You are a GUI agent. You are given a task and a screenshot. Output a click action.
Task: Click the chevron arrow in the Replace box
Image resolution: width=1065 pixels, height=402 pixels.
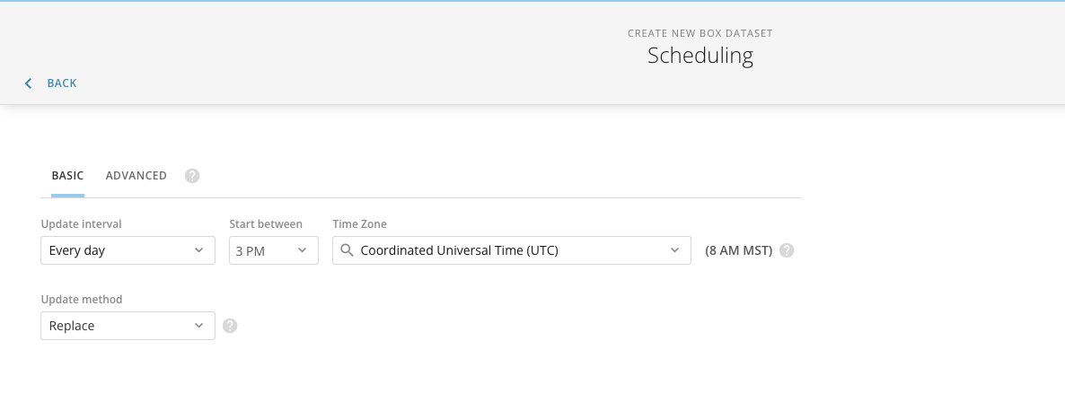[x=199, y=326]
